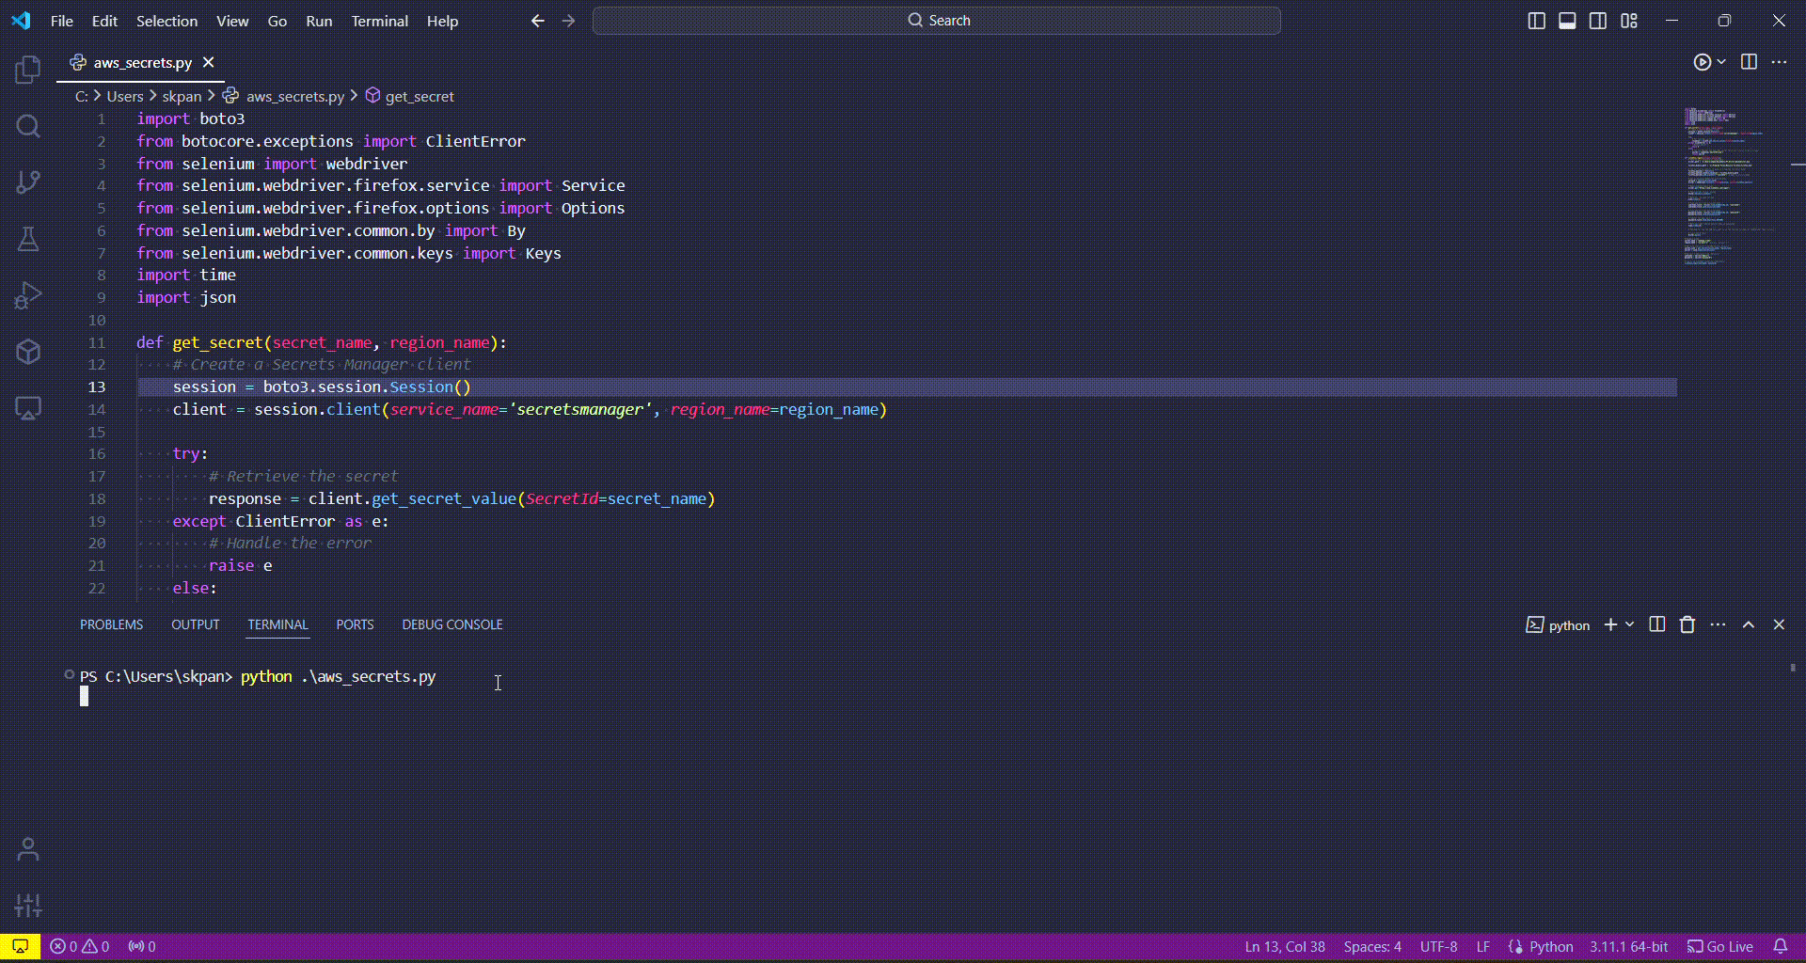Create a new terminal with plus icon
The width and height of the screenshot is (1806, 963).
pyautogui.click(x=1610, y=624)
